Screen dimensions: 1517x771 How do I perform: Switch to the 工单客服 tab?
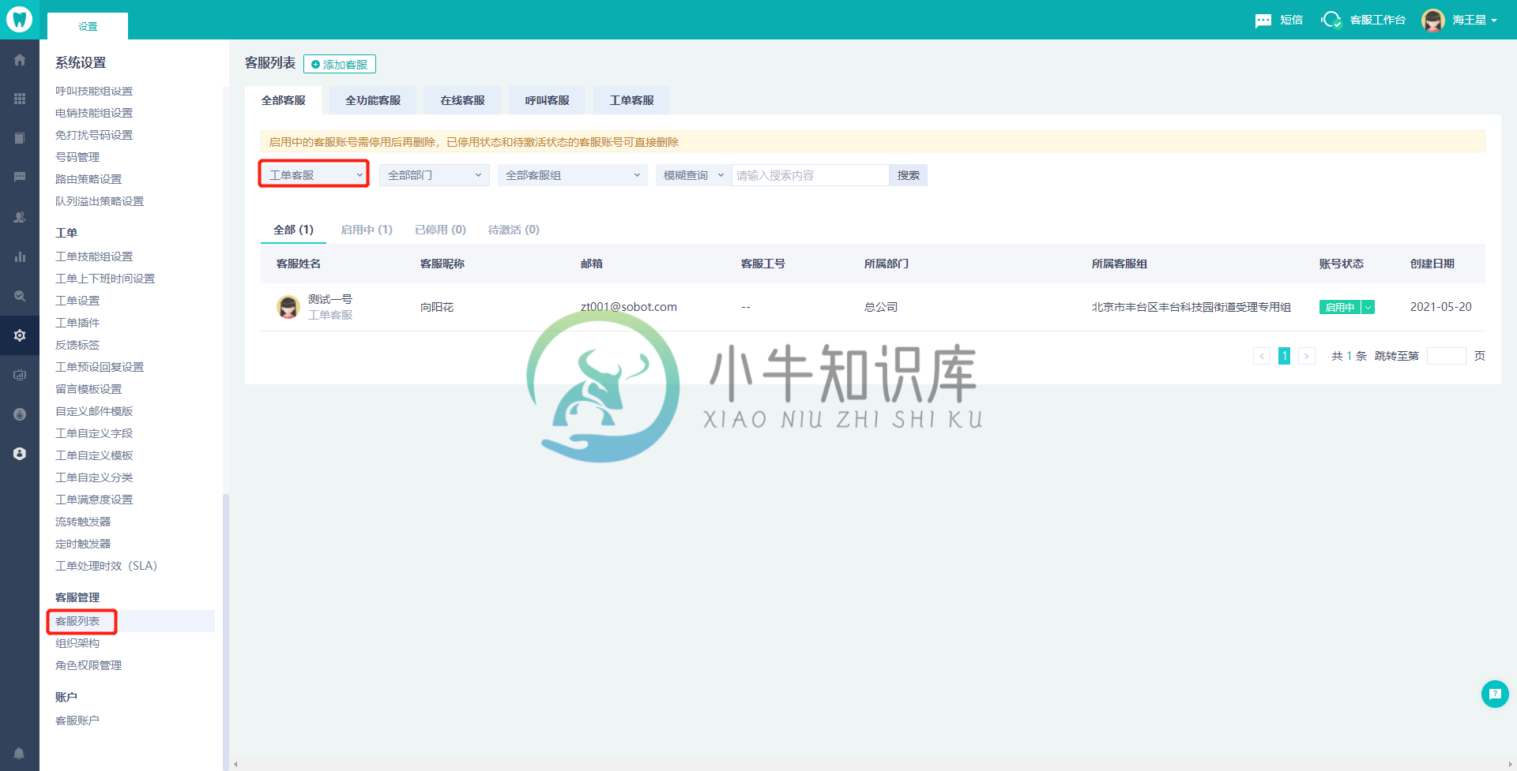coord(631,100)
